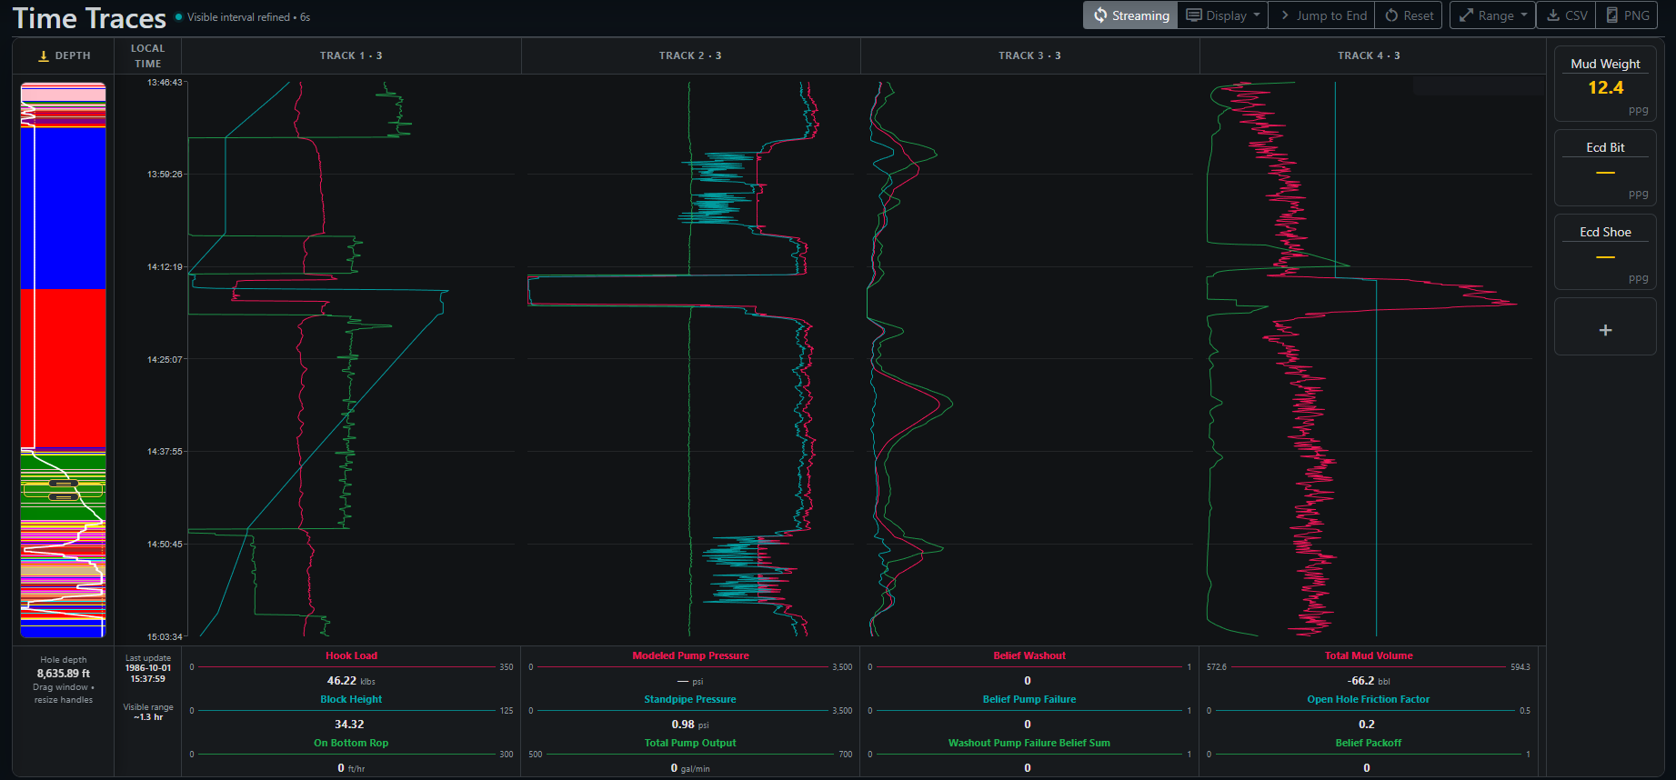This screenshot has width=1676, height=780.
Task: Click Jump to End button
Action: coord(1321,15)
